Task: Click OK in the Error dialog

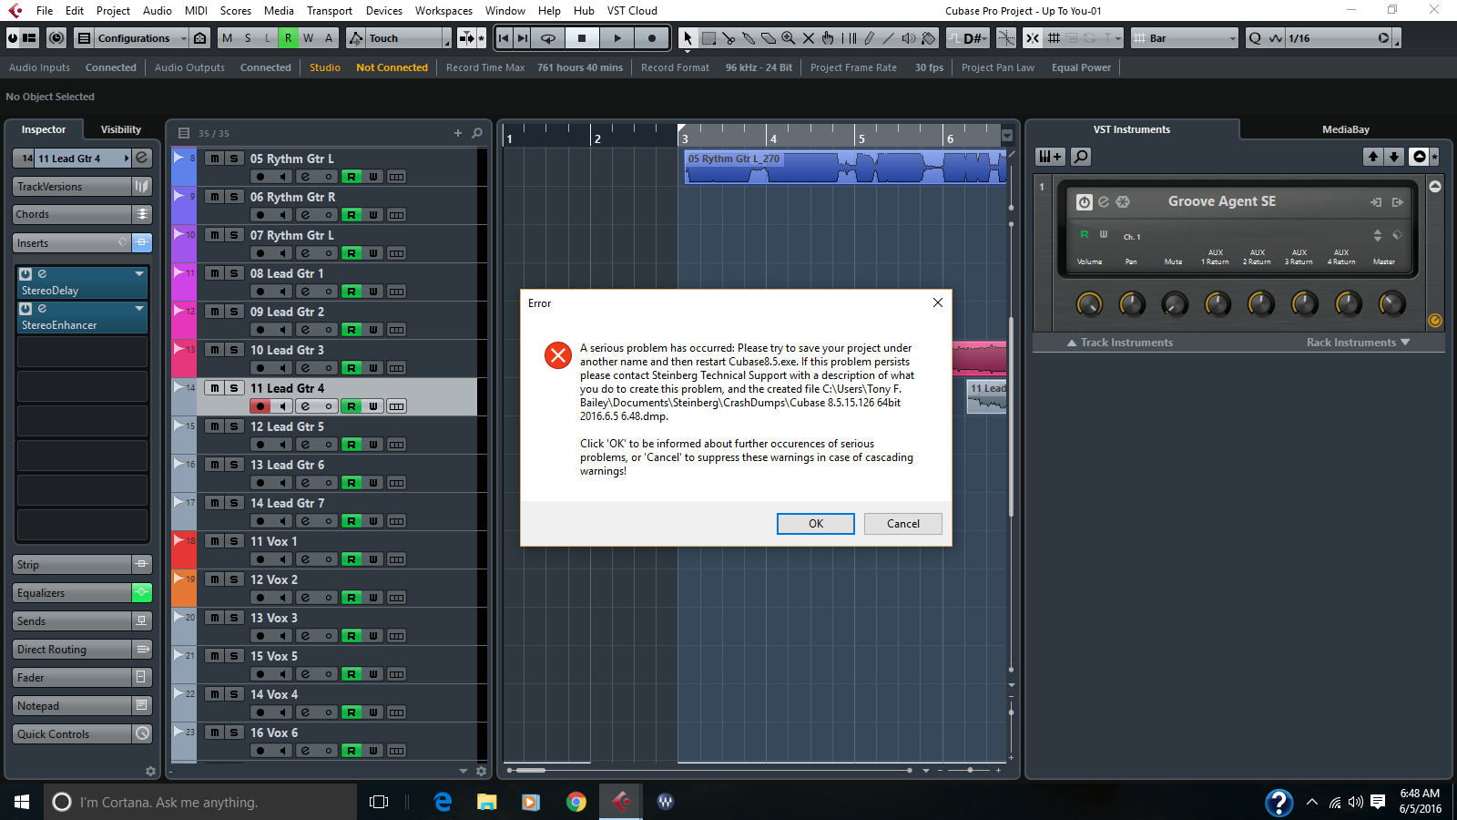Action: tap(816, 524)
